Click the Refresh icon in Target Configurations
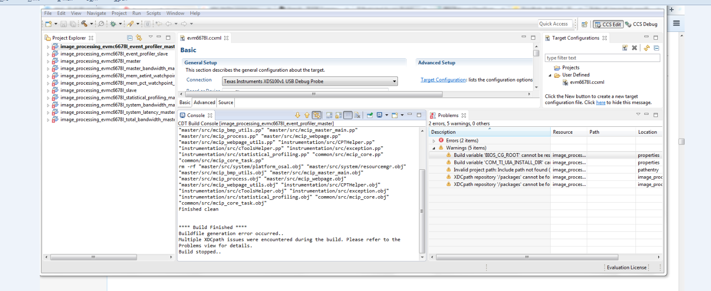Screen dimensions: 711x291 (x=647, y=48)
